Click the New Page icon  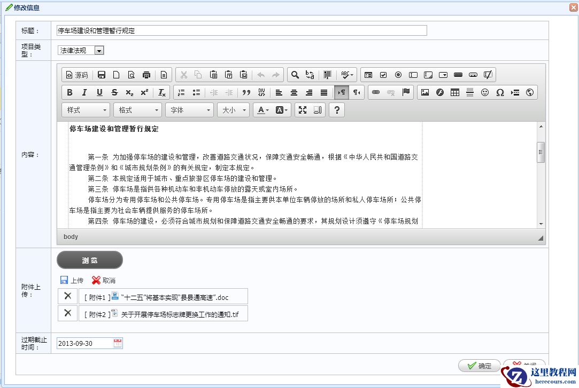pyautogui.click(x=117, y=75)
